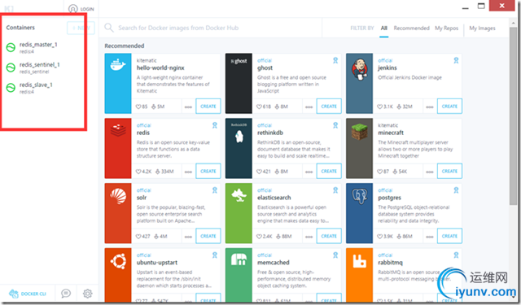Click the official badge icon on postgres
The width and height of the screenshot is (521, 305).
(x=456, y=190)
